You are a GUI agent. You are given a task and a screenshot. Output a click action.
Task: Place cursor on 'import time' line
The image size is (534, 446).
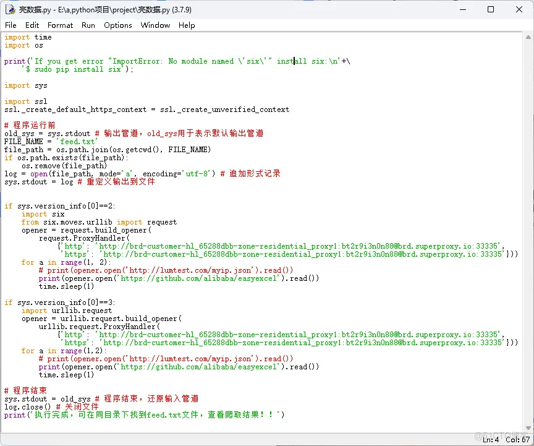(28, 37)
